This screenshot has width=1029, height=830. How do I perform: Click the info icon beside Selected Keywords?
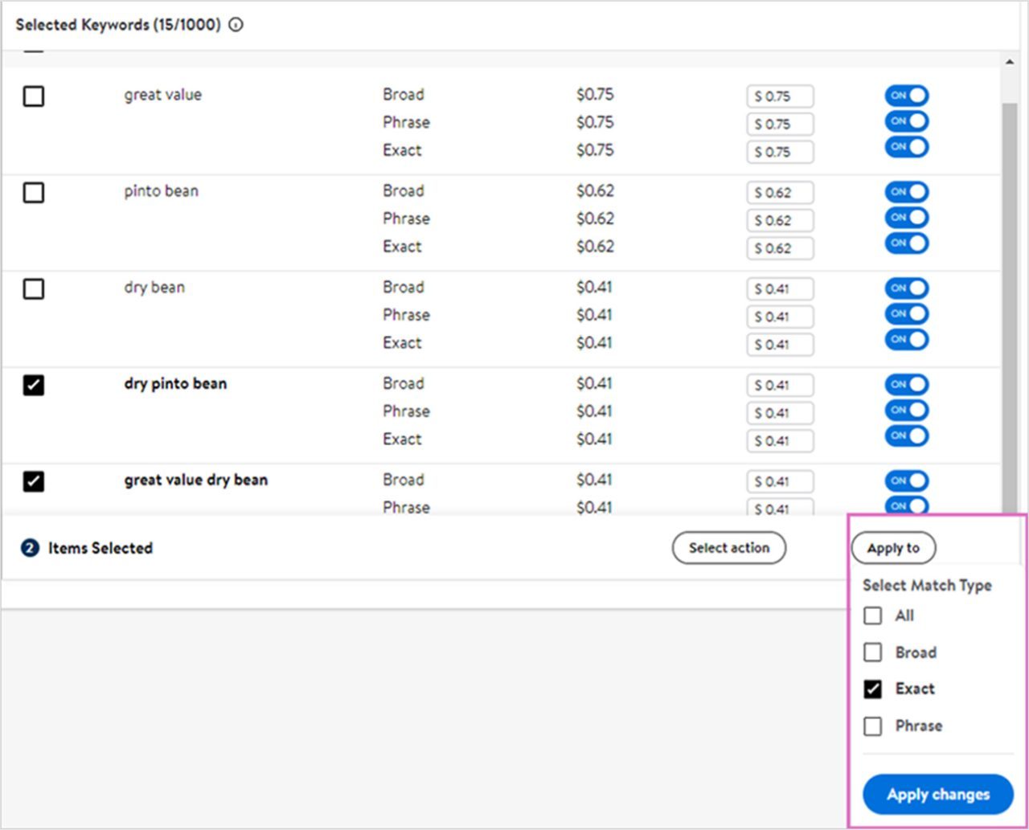(236, 25)
